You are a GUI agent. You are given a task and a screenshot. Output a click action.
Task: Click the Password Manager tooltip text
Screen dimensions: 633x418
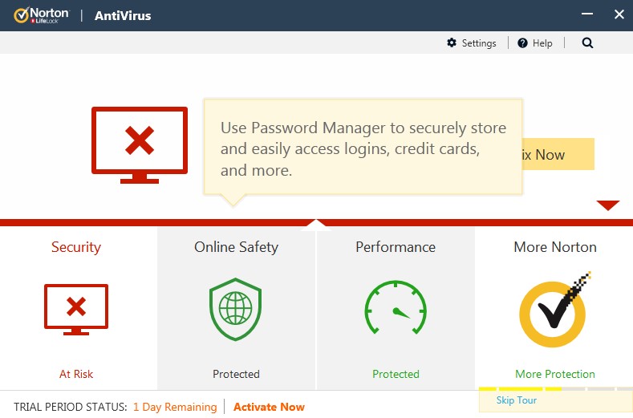tap(363, 148)
